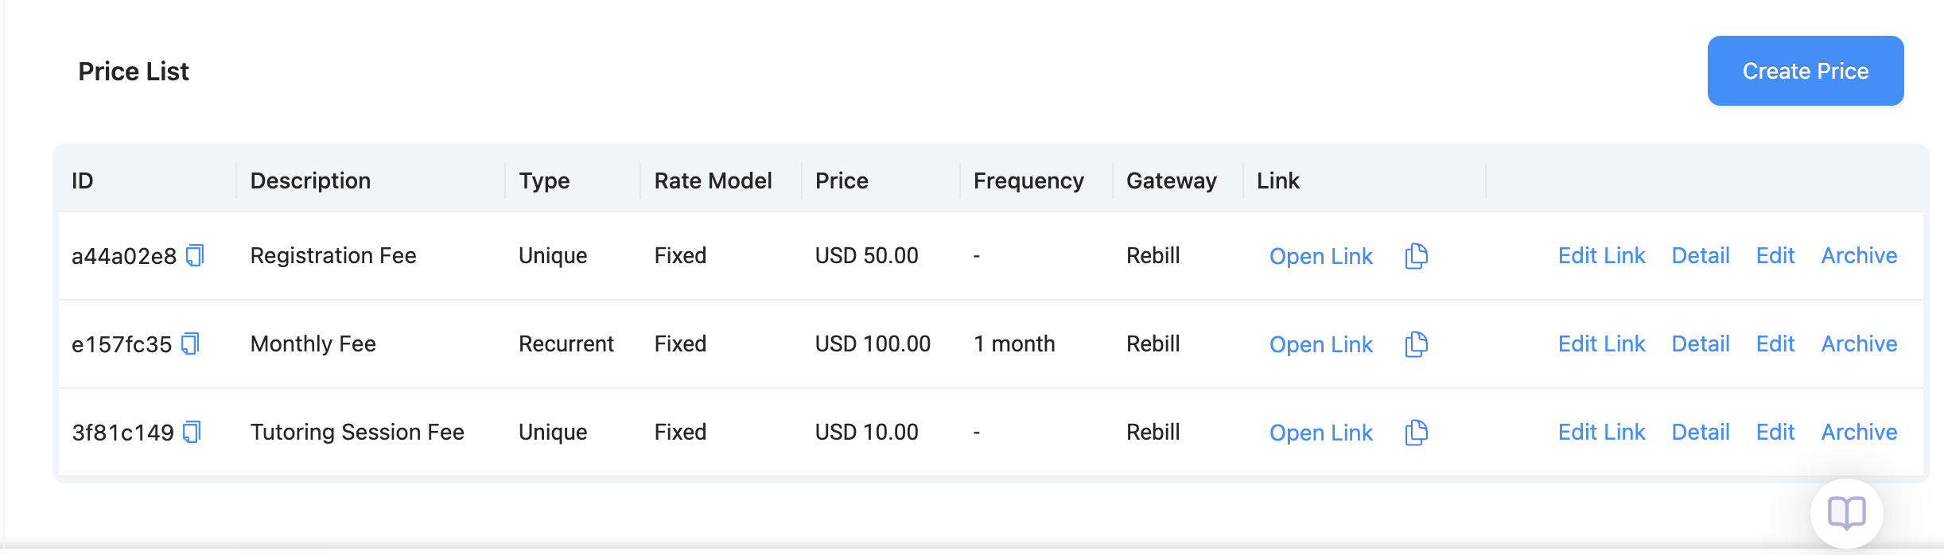Archive the Monthly Fee price
This screenshot has width=1944, height=555.
pos(1859,343)
